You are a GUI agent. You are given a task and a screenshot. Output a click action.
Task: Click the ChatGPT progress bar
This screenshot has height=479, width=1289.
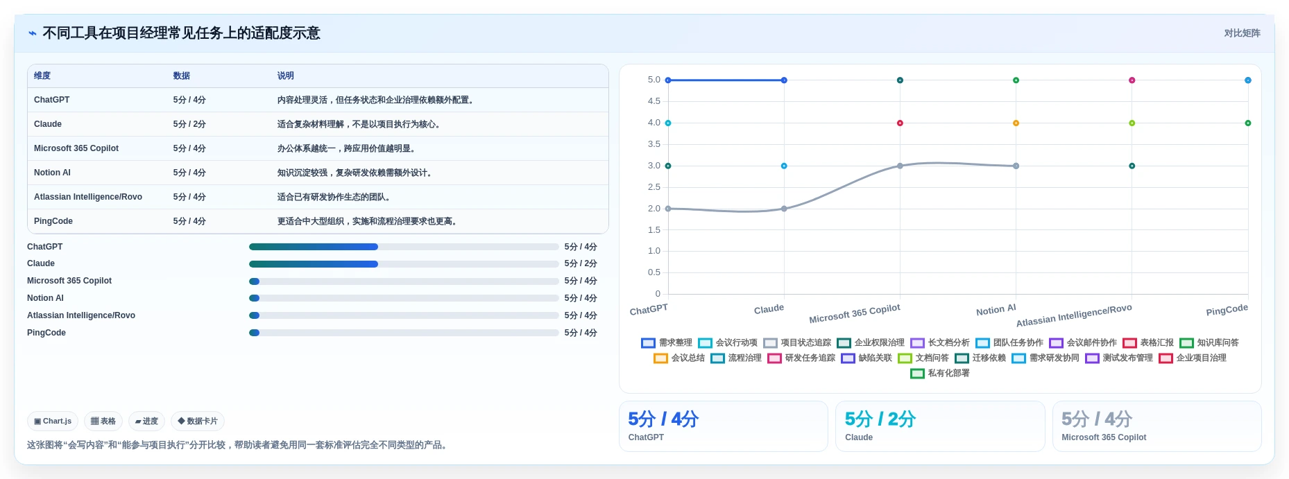point(404,247)
